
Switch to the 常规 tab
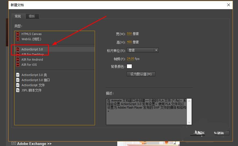click(18, 16)
